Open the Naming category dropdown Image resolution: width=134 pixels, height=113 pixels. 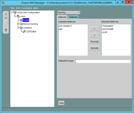68,12
